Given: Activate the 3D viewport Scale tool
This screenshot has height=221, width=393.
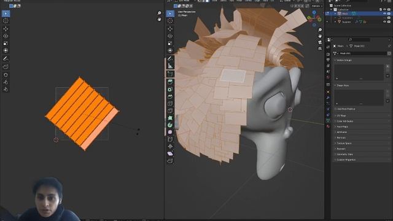Looking at the screenshot, I should coord(170,44).
